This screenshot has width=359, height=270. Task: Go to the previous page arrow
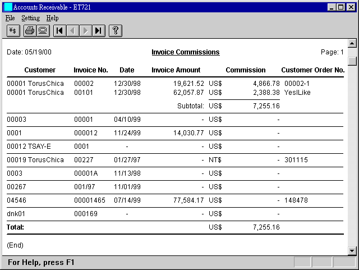pos(72,30)
